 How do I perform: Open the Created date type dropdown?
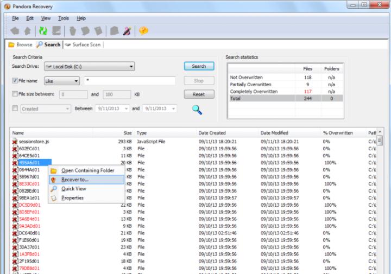[x=46, y=109]
